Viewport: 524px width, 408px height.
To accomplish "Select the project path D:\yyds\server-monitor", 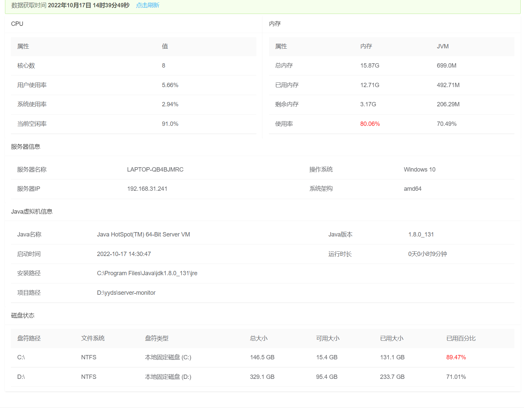I will 126,293.
